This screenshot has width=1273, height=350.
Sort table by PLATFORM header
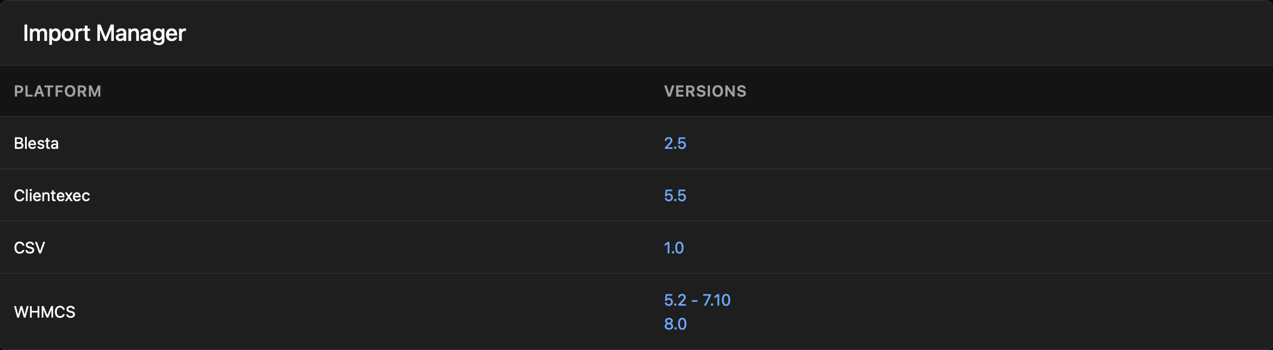pos(58,91)
